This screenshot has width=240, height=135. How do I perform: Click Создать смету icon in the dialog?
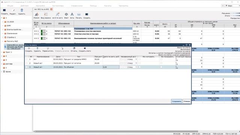[x=85, y=48]
